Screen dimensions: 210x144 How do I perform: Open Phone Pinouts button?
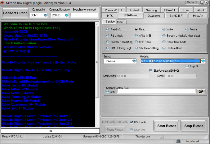[x=115, y=130]
